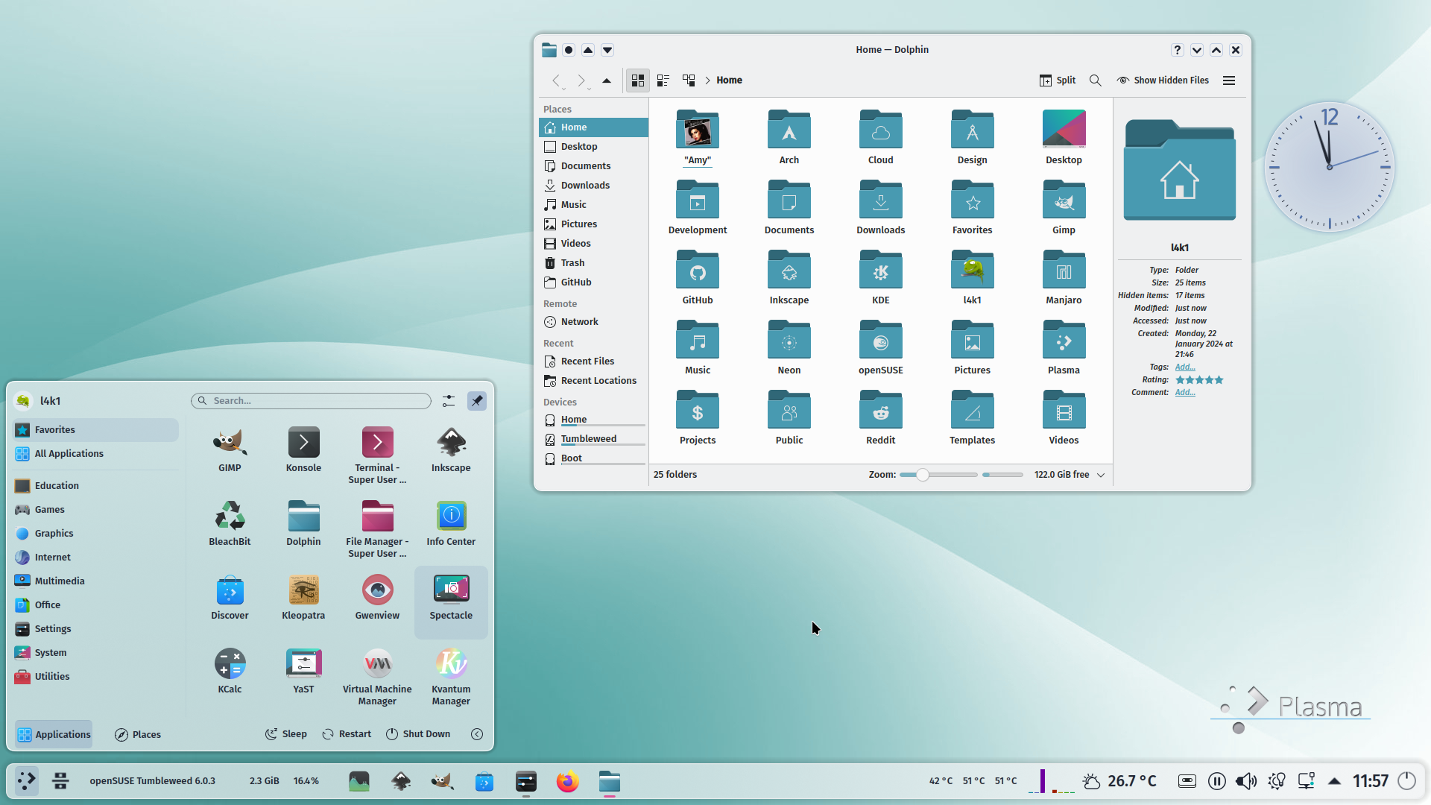Image resolution: width=1431 pixels, height=805 pixels.
Task: Switch to the Places tab in launcher
Action: (138, 735)
